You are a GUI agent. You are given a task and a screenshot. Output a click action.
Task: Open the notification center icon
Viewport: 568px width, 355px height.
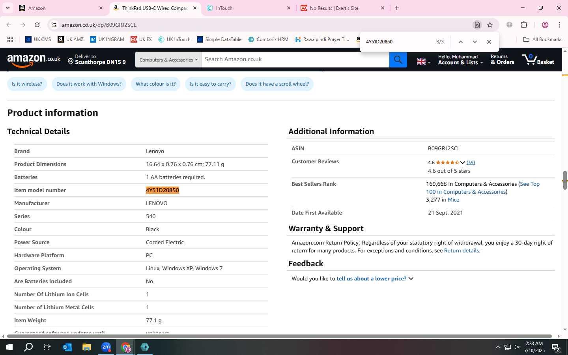pos(556,348)
